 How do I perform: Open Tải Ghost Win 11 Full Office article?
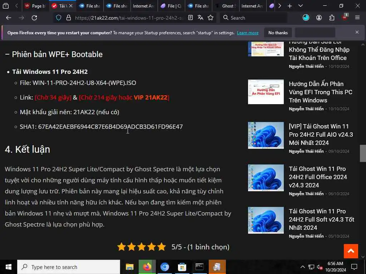pyautogui.click(x=318, y=177)
